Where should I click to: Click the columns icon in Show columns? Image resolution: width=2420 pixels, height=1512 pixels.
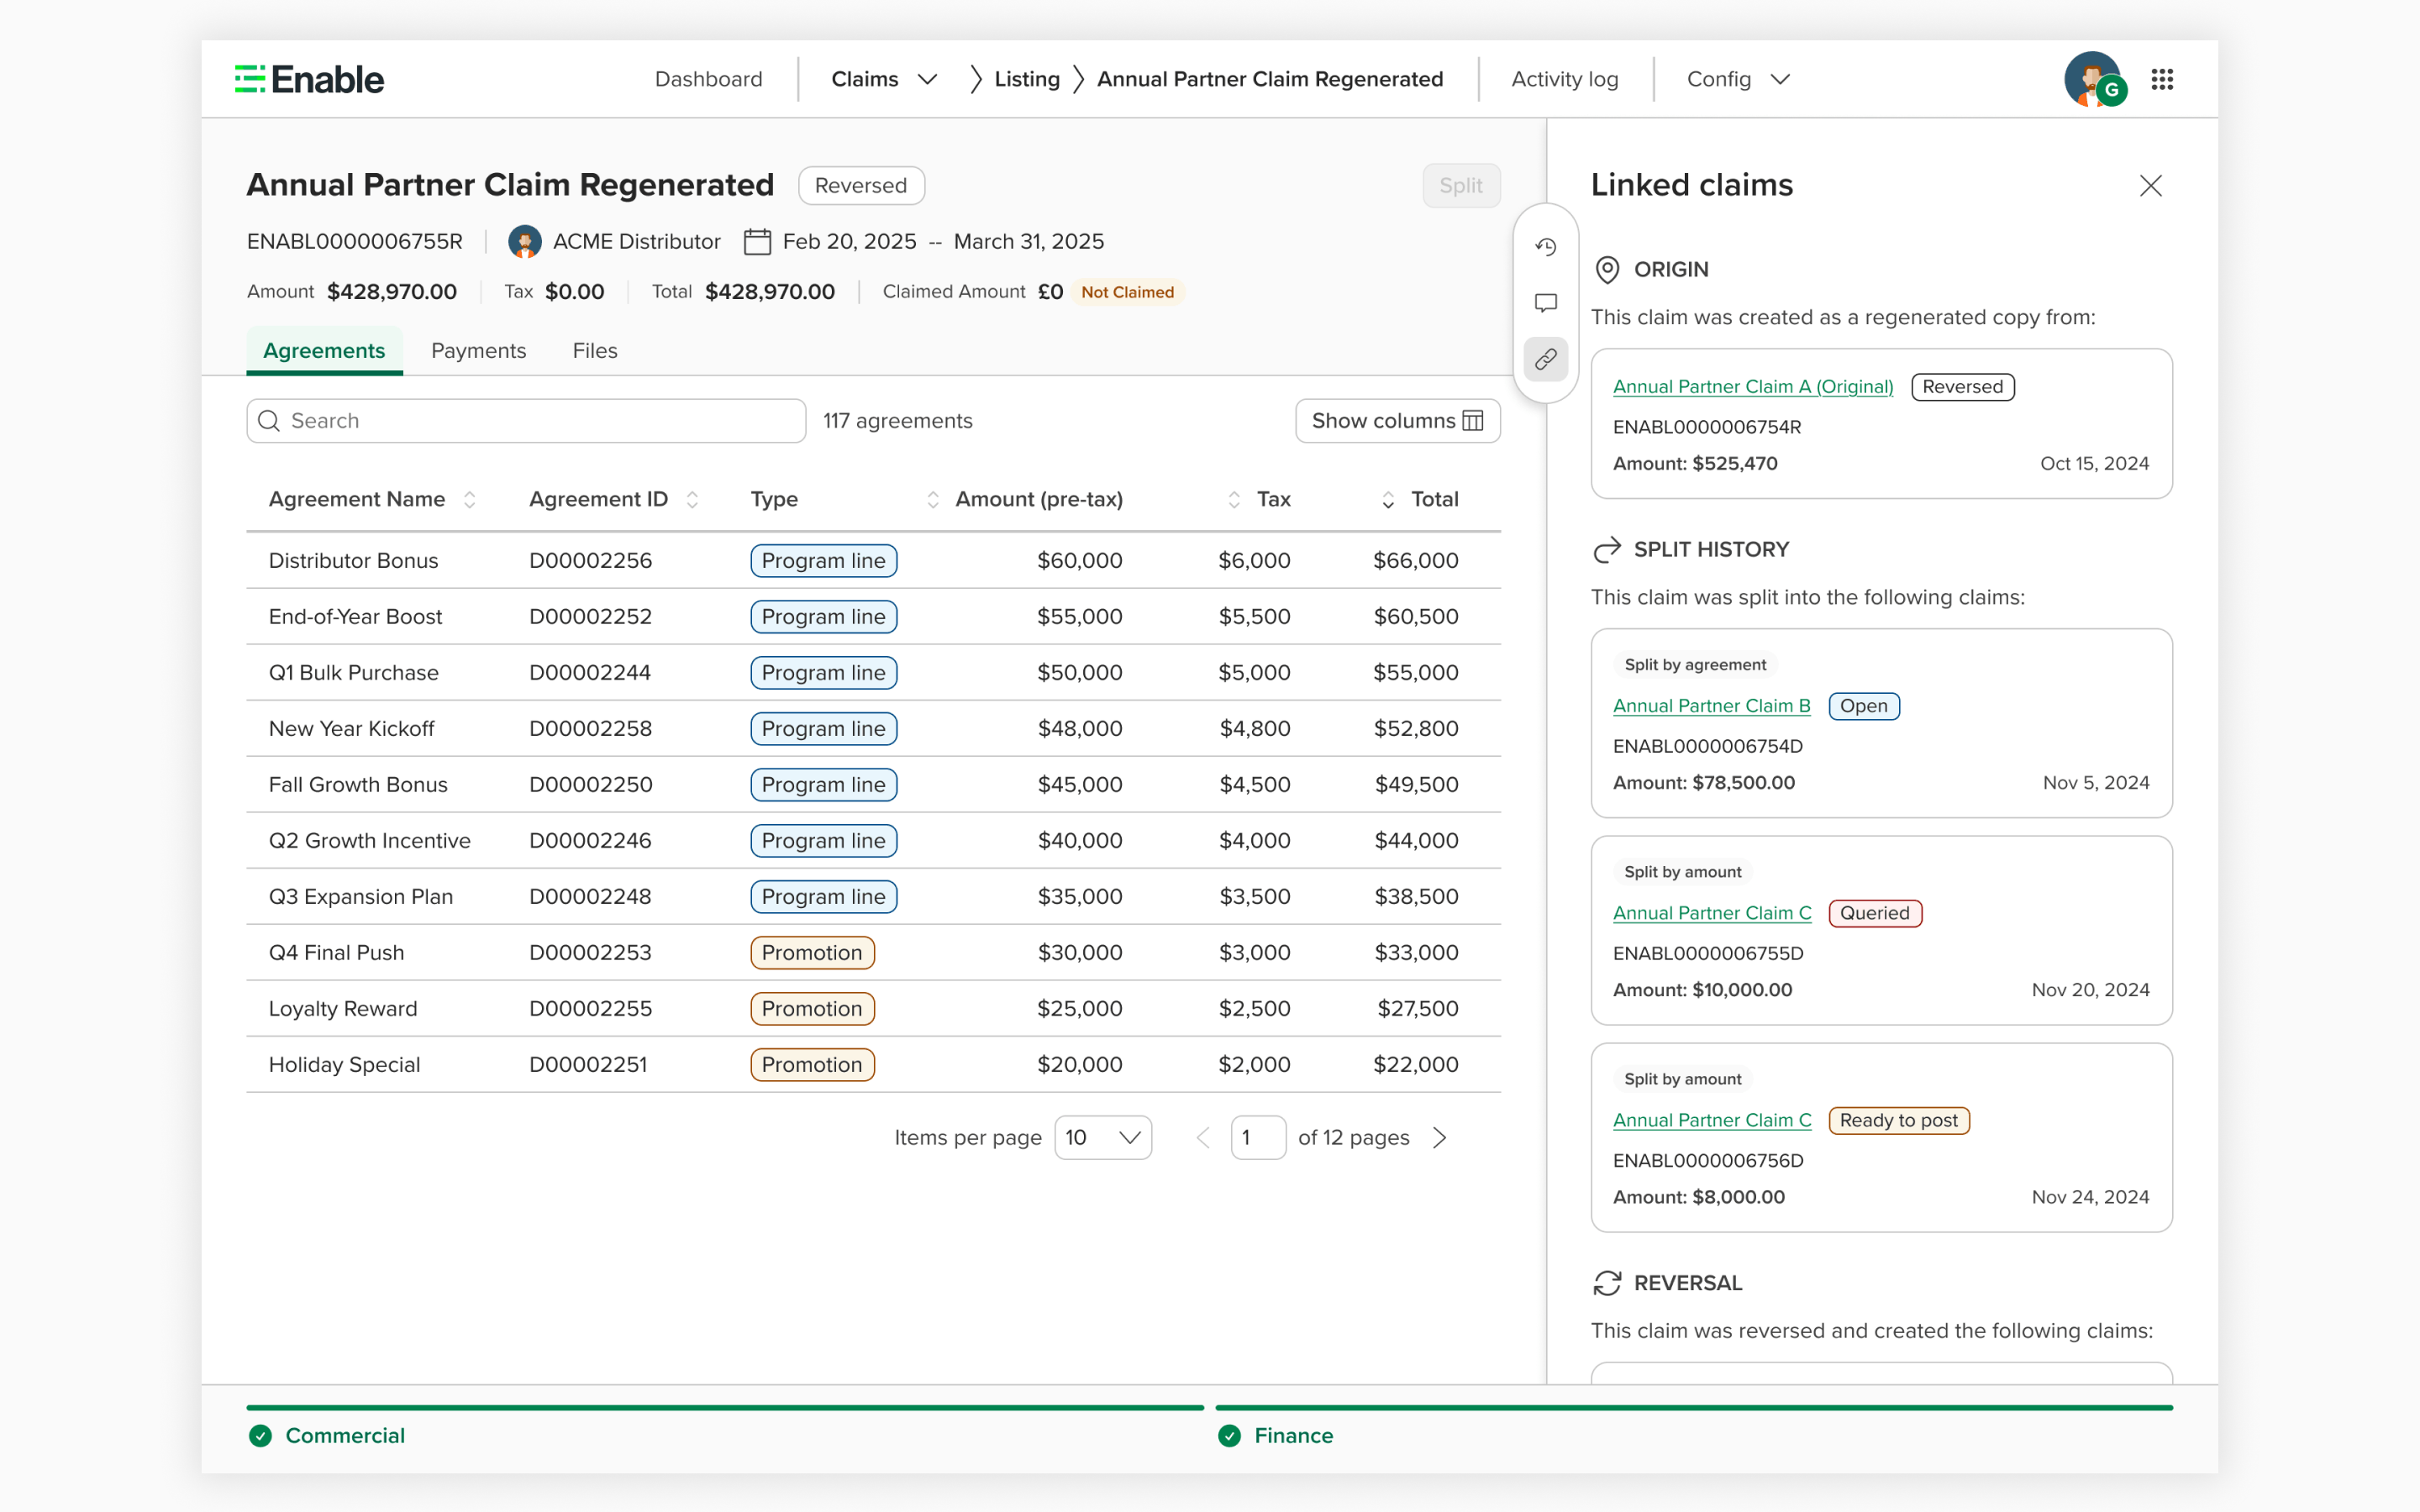tap(1473, 421)
